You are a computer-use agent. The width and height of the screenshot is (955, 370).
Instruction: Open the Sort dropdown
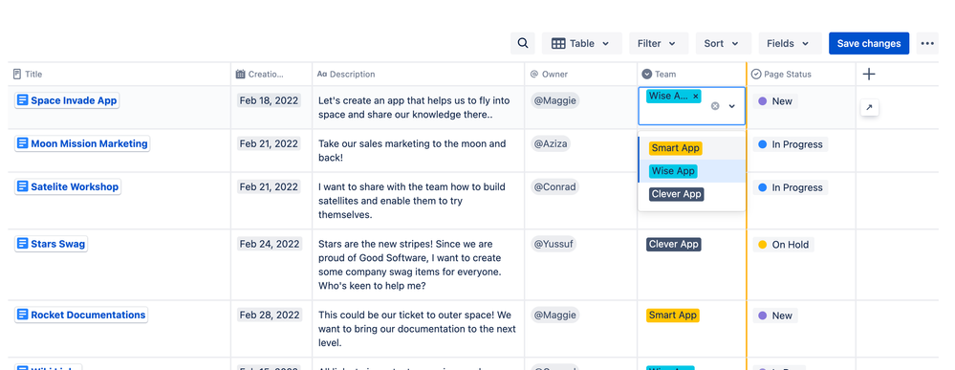tap(723, 43)
